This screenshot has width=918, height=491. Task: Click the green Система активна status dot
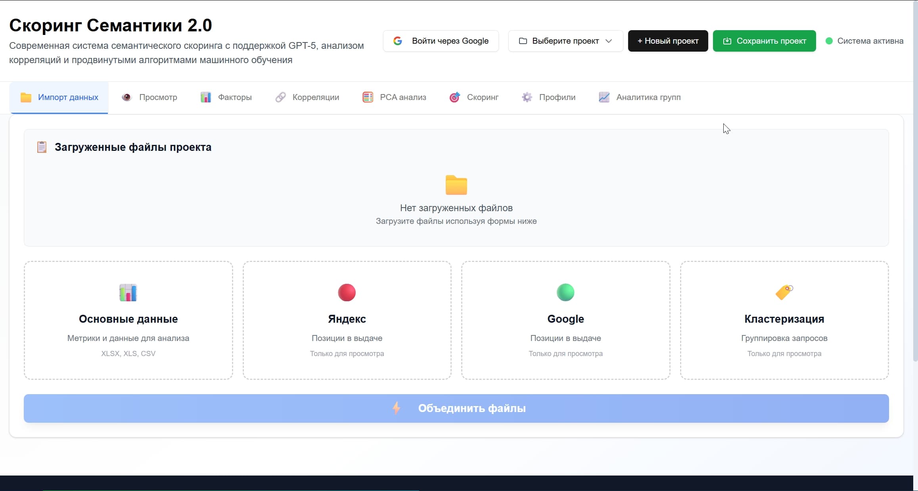click(x=829, y=41)
